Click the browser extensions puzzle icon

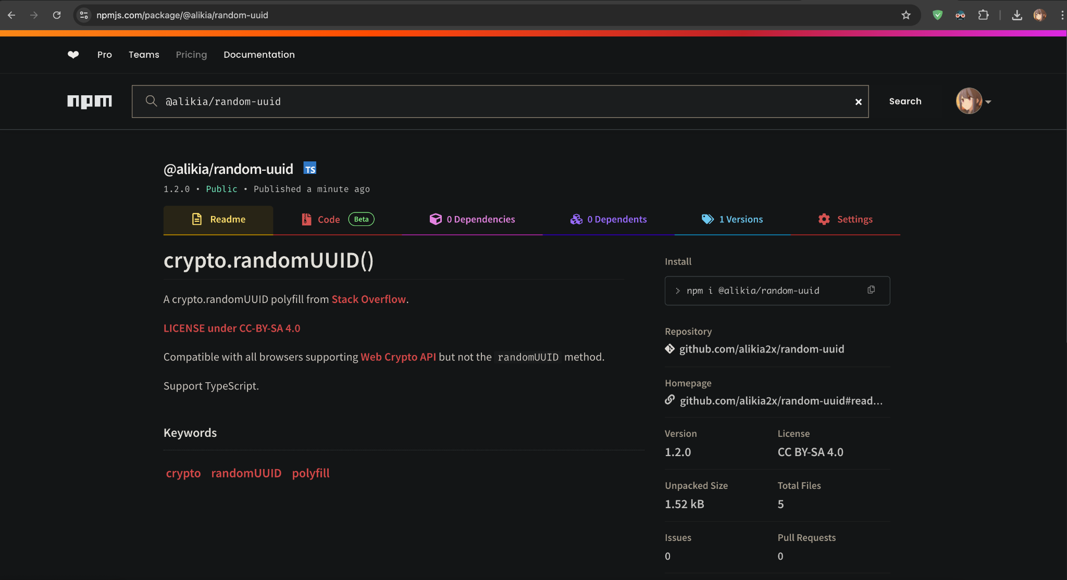click(x=985, y=15)
